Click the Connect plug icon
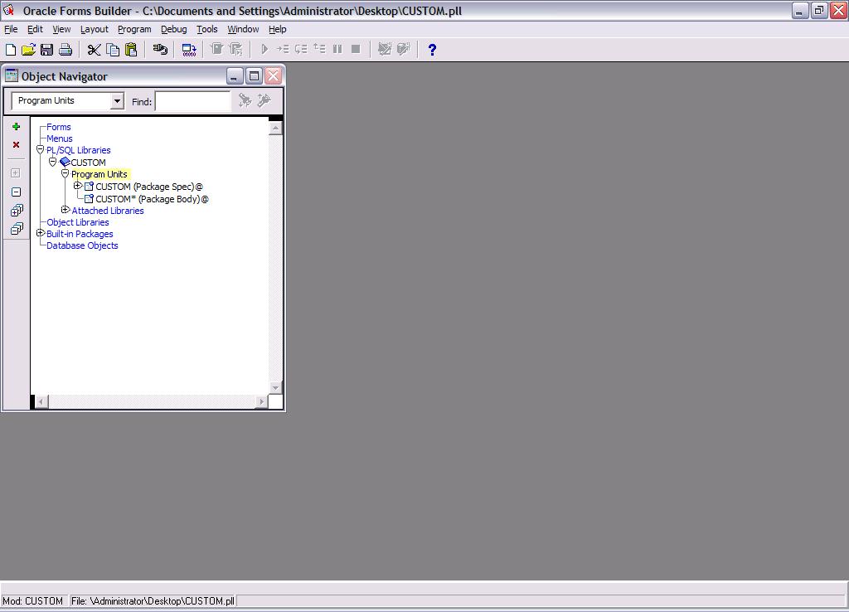 tap(160, 50)
